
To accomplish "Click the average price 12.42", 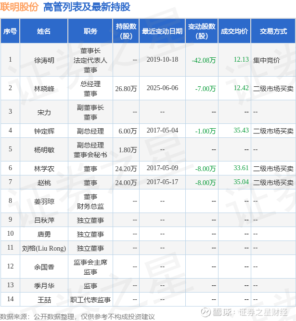I will (241, 88).
